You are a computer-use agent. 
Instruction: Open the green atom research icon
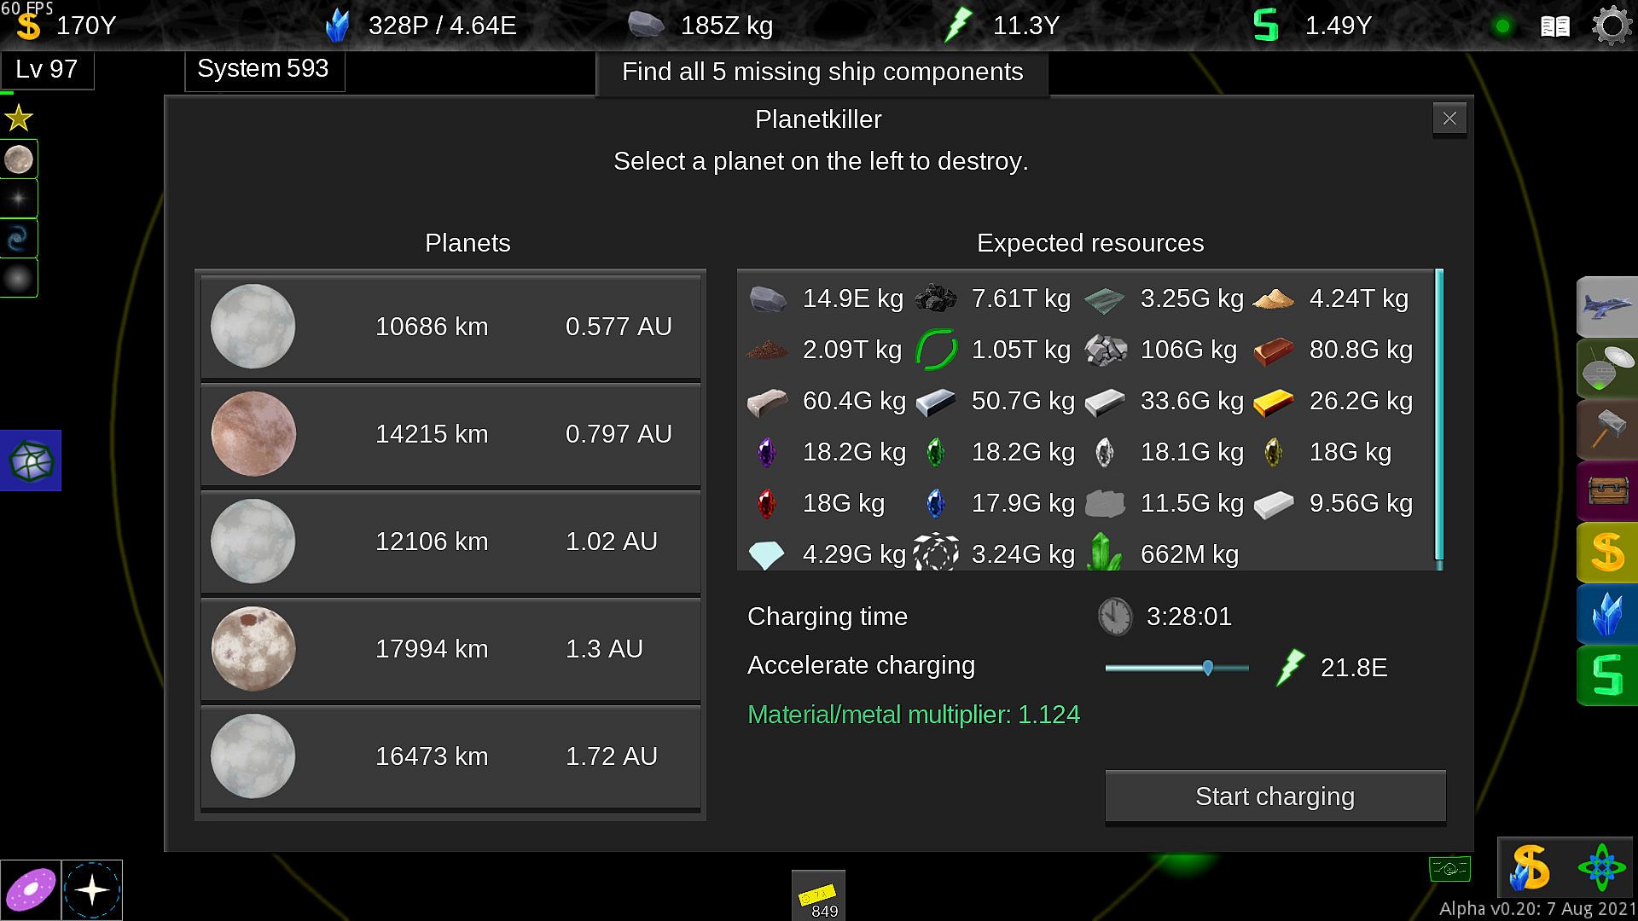[1601, 868]
